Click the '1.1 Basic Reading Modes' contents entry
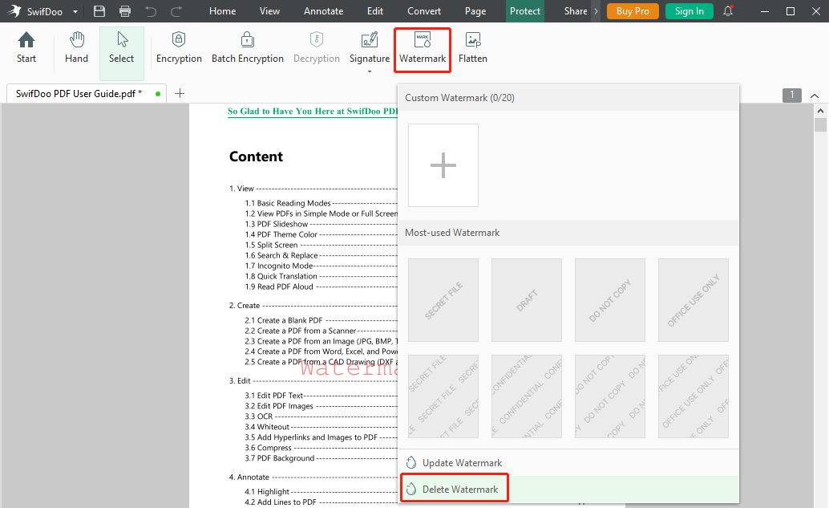829x508 pixels. point(288,203)
